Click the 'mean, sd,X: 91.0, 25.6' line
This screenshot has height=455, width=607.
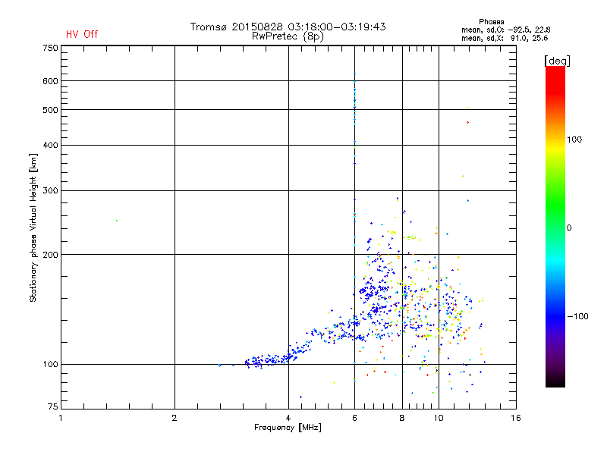(505, 38)
